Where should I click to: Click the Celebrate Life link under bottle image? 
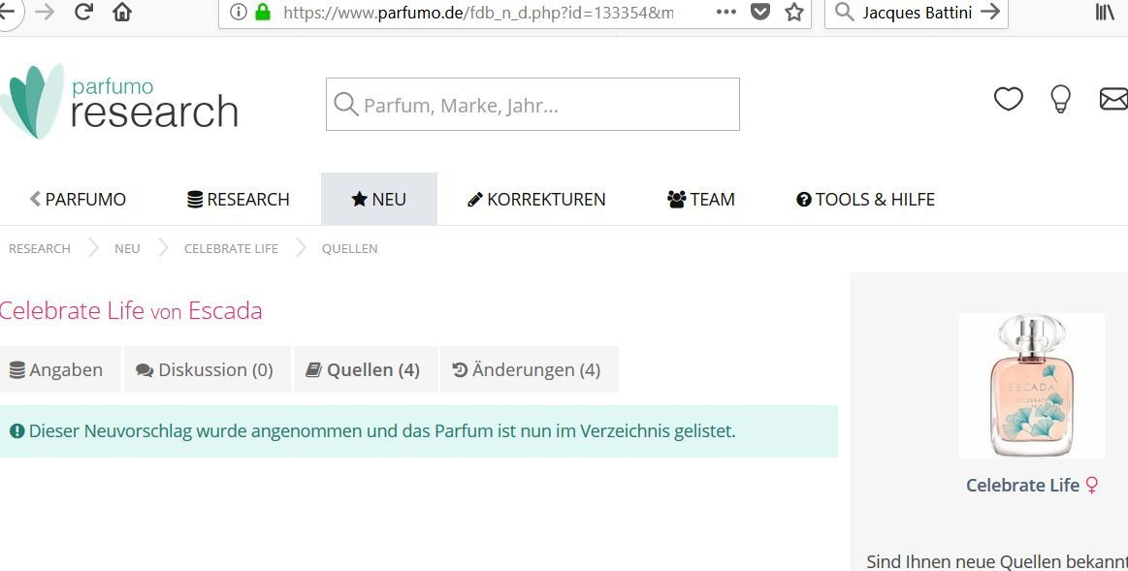tap(1022, 486)
